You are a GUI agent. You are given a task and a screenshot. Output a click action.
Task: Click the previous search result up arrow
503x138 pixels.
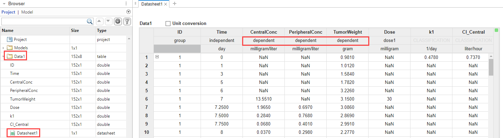click(x=99, y=21)
